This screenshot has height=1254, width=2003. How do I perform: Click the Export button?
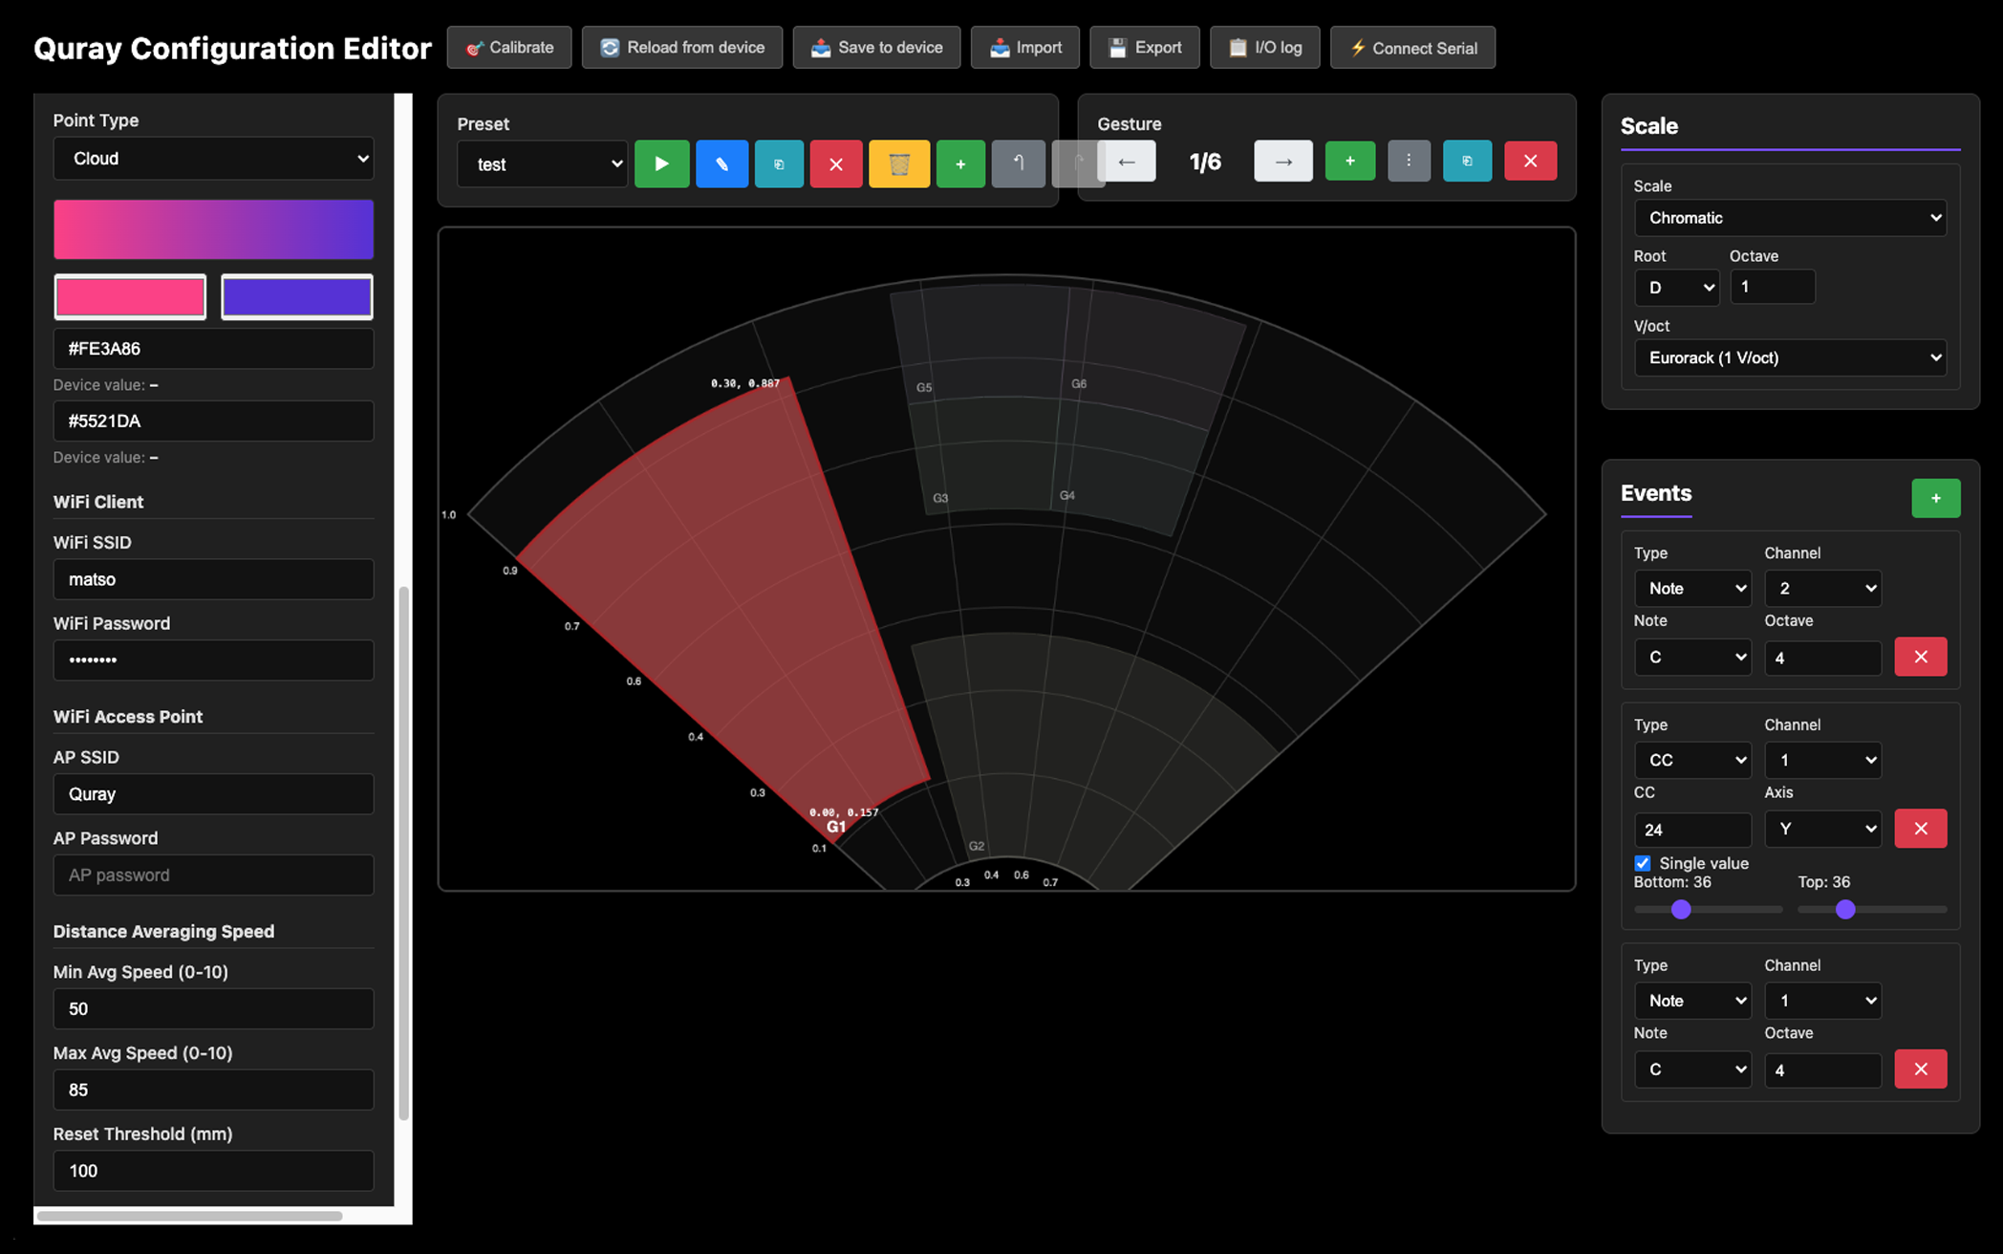pyautogui.click(x=1144, y=47)
